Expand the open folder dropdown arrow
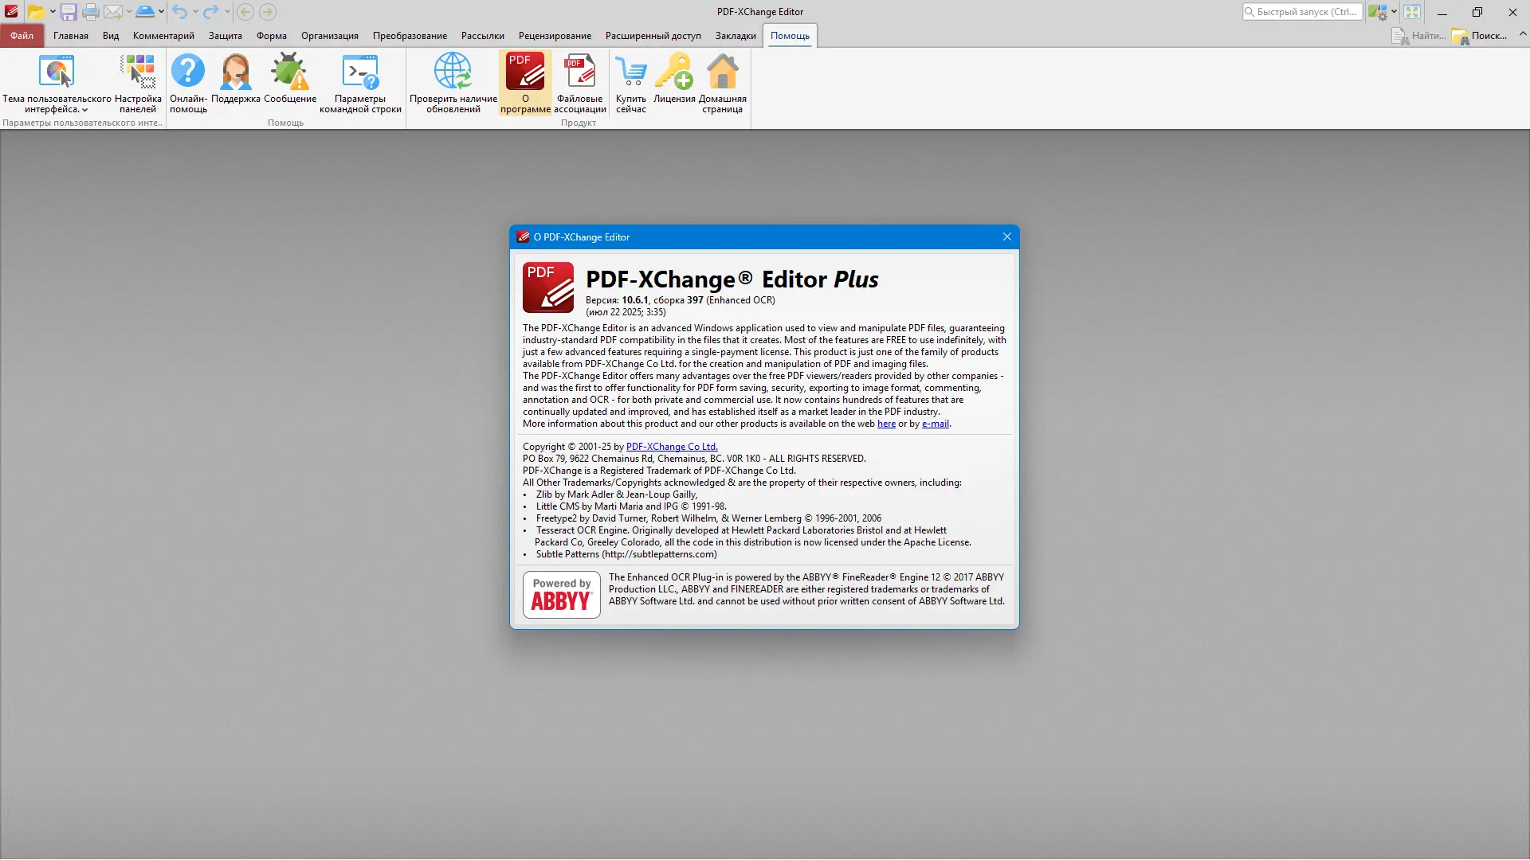The height and width of the screenshot is (860, 1530). [x=53, y=12]
